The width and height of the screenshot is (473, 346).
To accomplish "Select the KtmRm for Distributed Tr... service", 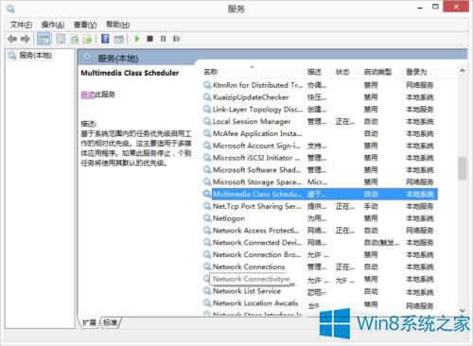I will point(320,85).
